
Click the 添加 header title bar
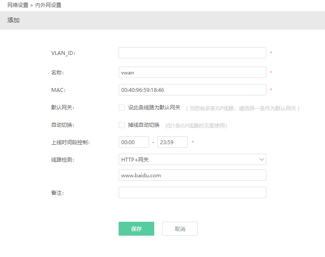pos(162,20)
